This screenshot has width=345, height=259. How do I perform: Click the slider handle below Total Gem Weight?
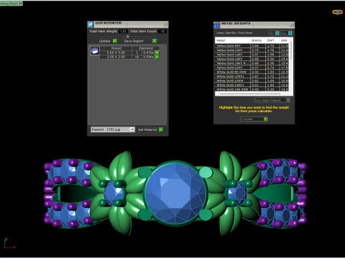pos(128,37)
